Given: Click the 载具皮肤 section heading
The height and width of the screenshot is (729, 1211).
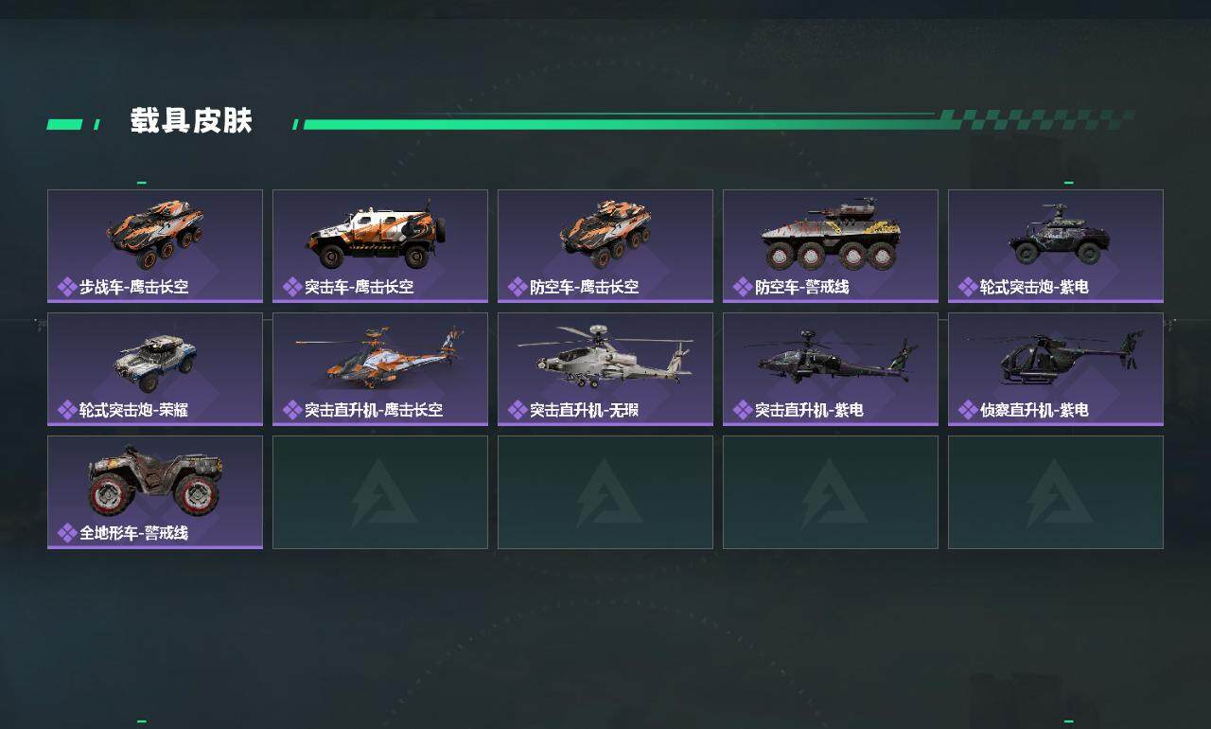Looking at the screenshot, I should point(191,121).
